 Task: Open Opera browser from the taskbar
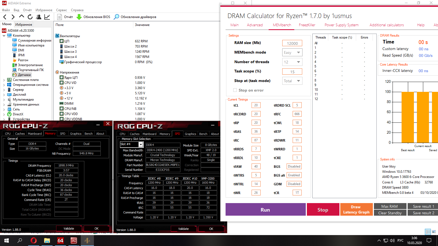coord(33,241)
